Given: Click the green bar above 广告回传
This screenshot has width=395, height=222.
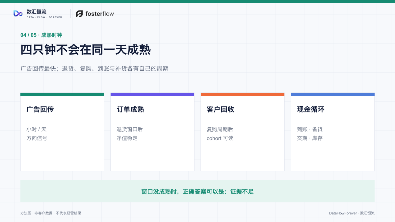Looking at the screenshot, I should (62, 94).
